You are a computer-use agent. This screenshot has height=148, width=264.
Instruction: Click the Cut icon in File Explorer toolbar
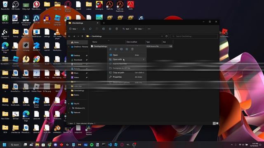click(84, 29)
